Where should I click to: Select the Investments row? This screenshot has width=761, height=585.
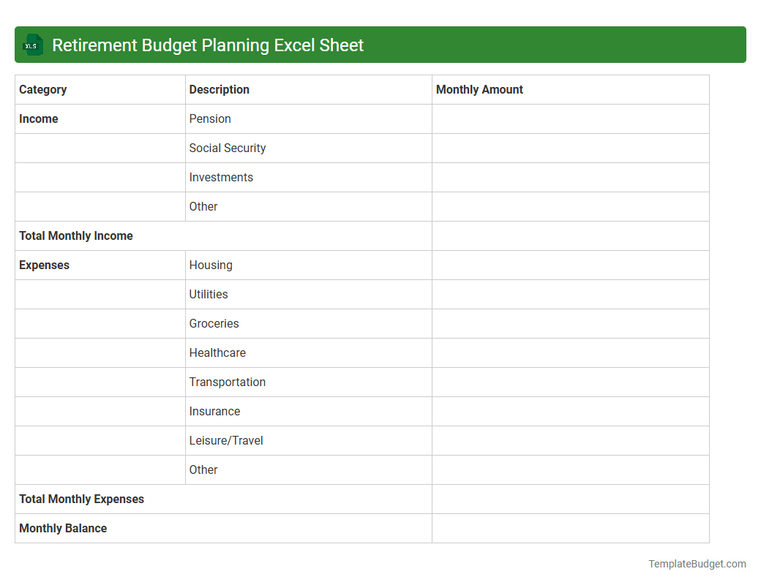(221, 177)
